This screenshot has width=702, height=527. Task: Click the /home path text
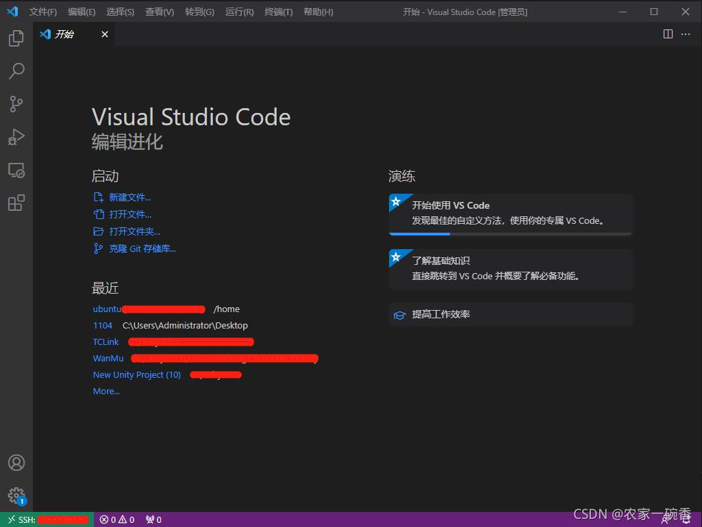pos(226,309)
